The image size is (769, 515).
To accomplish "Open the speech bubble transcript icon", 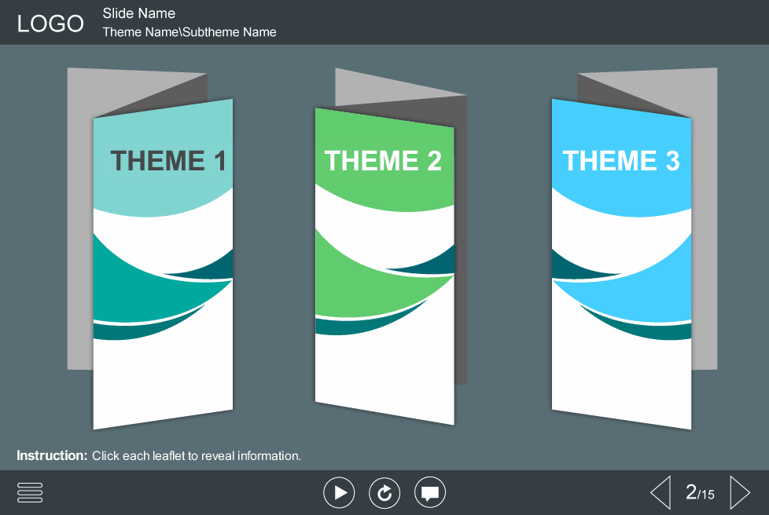I will click(429, 493).
